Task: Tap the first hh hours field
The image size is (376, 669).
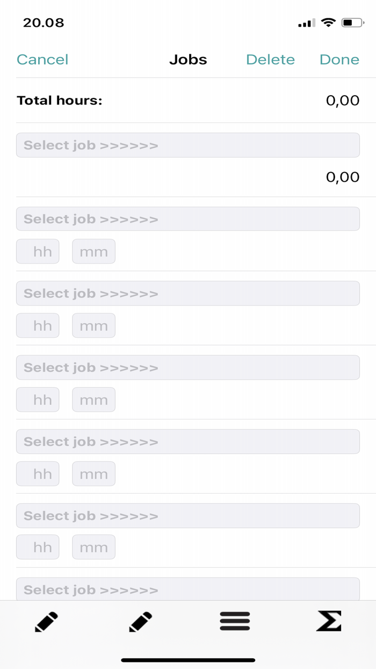Action: (x=38, y=251)
